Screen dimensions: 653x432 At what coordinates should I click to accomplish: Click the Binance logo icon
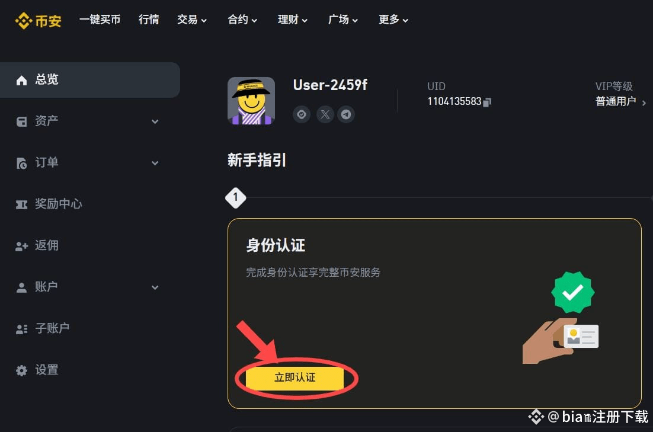coord(23,20)
